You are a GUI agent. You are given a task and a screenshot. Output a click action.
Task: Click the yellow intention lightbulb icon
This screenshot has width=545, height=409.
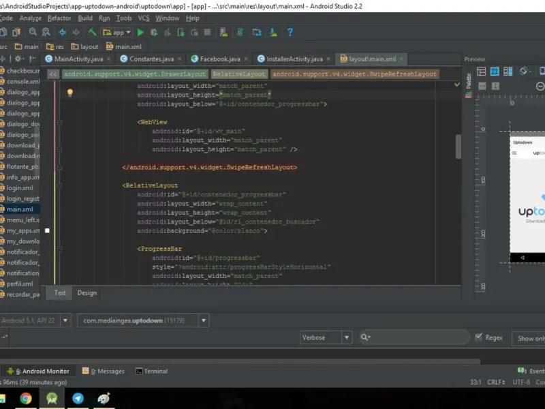[x=69, y=93]
